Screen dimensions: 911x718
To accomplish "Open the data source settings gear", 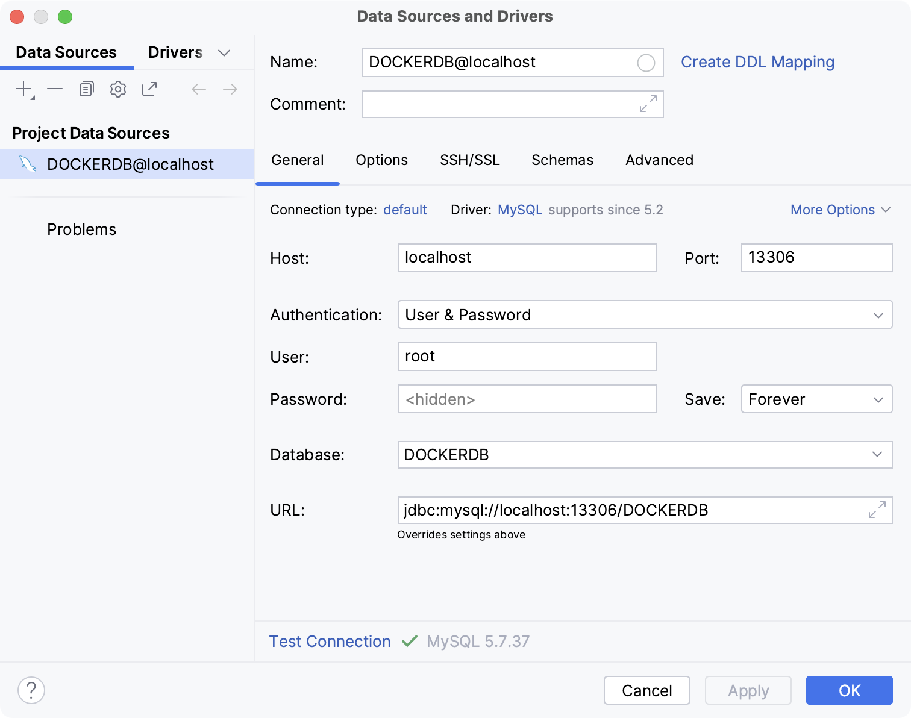I will click(117, 89).
